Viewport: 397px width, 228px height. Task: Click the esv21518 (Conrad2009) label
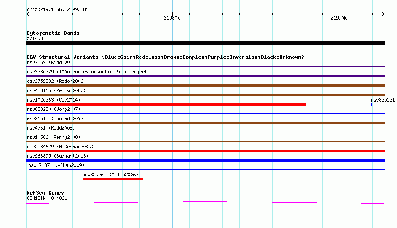(x=55, y=118)
